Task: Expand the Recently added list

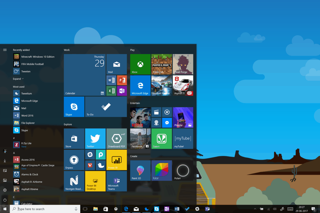Action: coord(18,79)
